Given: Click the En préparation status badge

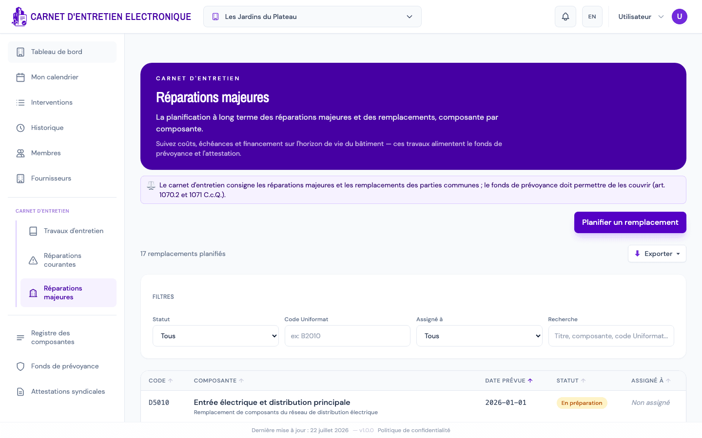Looking at the screenshot, I should (x=582, y=403).
